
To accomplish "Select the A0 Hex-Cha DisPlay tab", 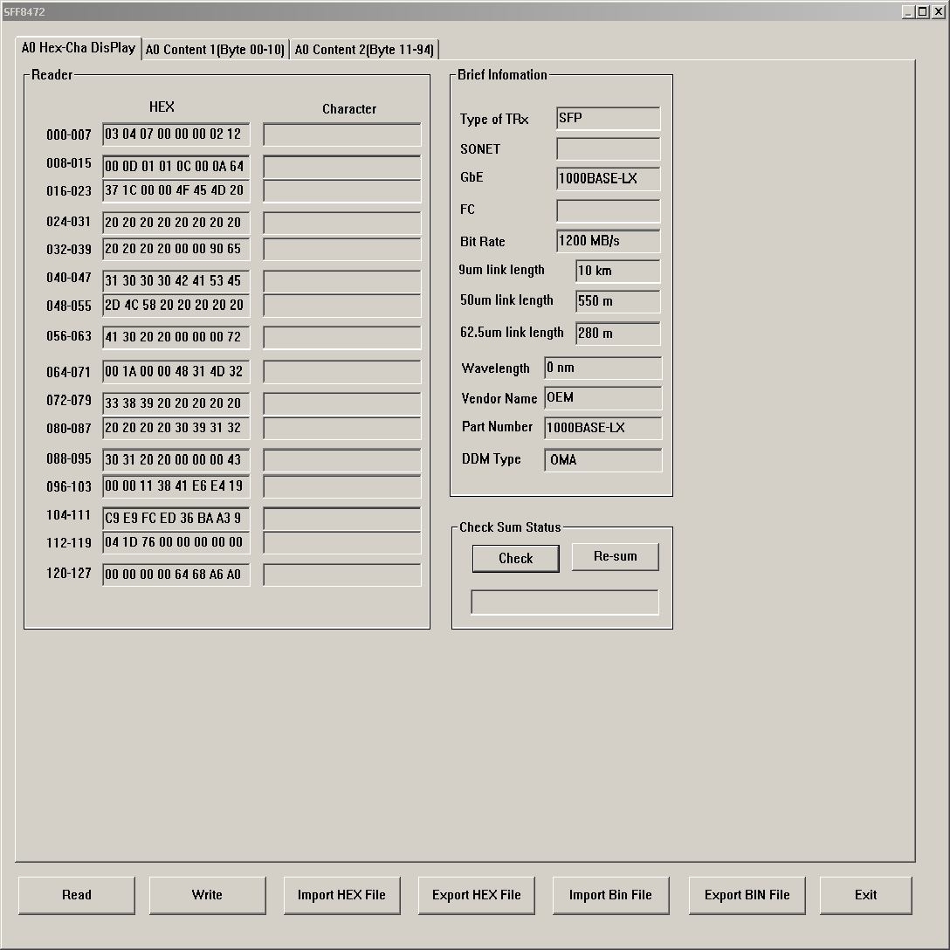I will click(x=79, y=48).
